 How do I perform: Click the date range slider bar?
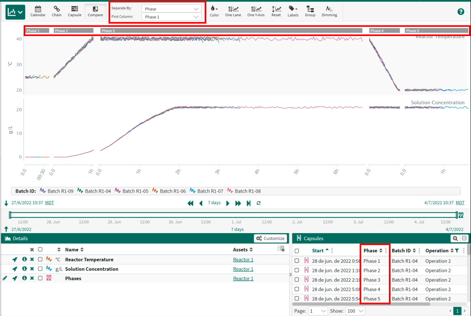coord(233,215)
